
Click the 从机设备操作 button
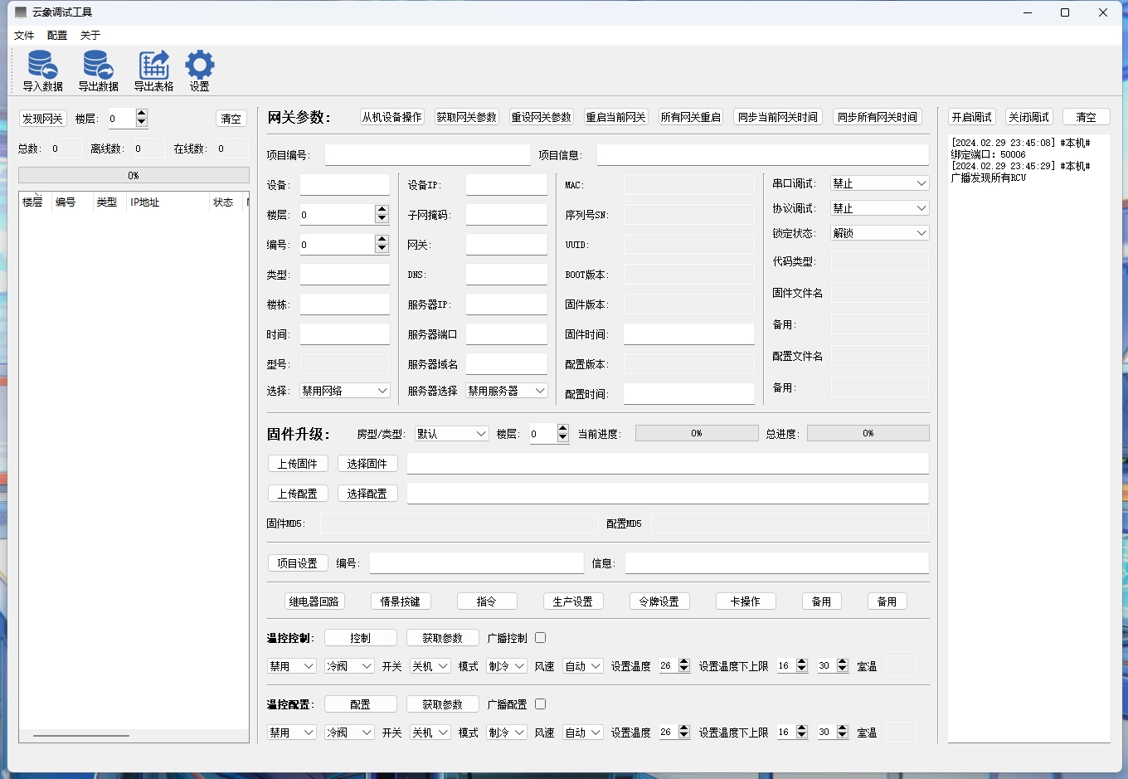[x=391, y=117]
